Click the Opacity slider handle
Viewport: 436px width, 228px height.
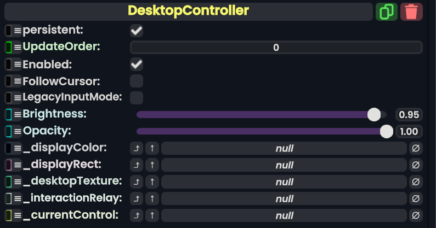pos(387,131)
